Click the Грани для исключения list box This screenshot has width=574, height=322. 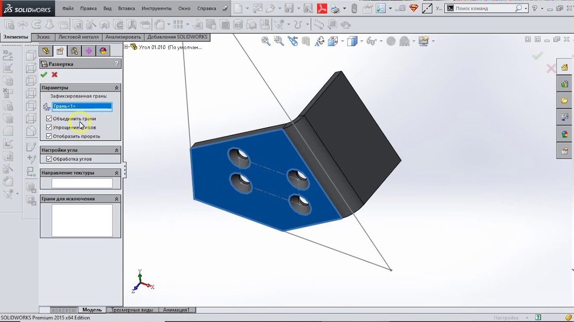pyautogui.click(x=82, y=220)
